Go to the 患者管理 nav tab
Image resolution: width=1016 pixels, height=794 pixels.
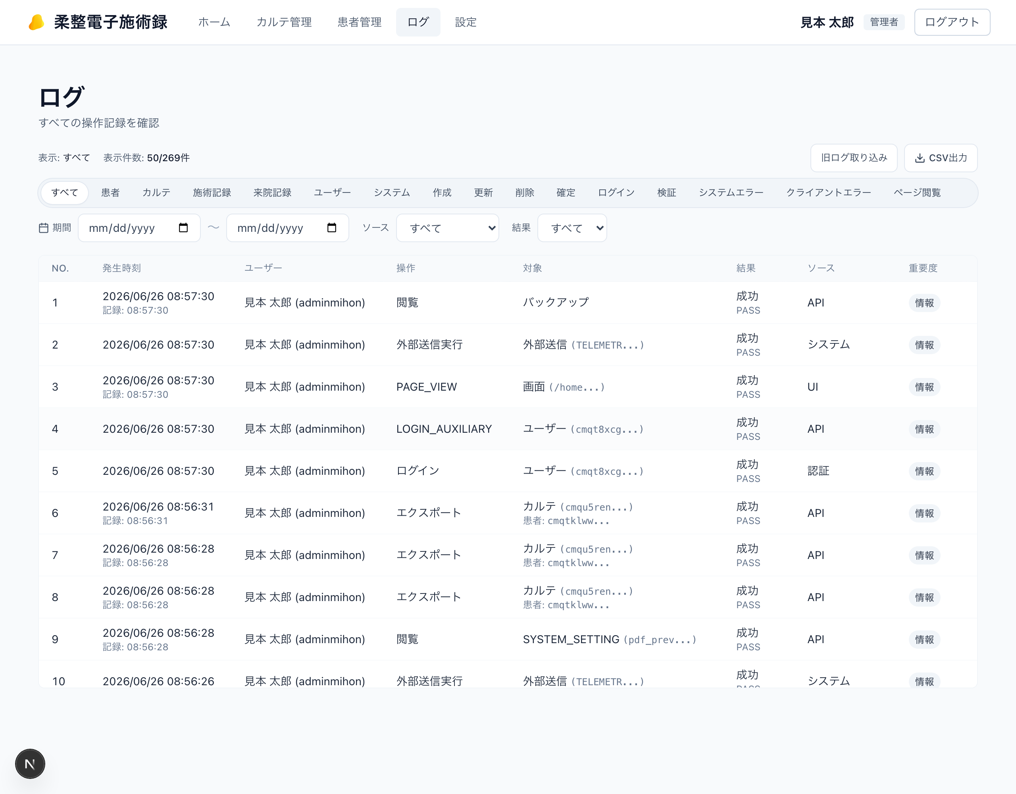tap(360, 22)
